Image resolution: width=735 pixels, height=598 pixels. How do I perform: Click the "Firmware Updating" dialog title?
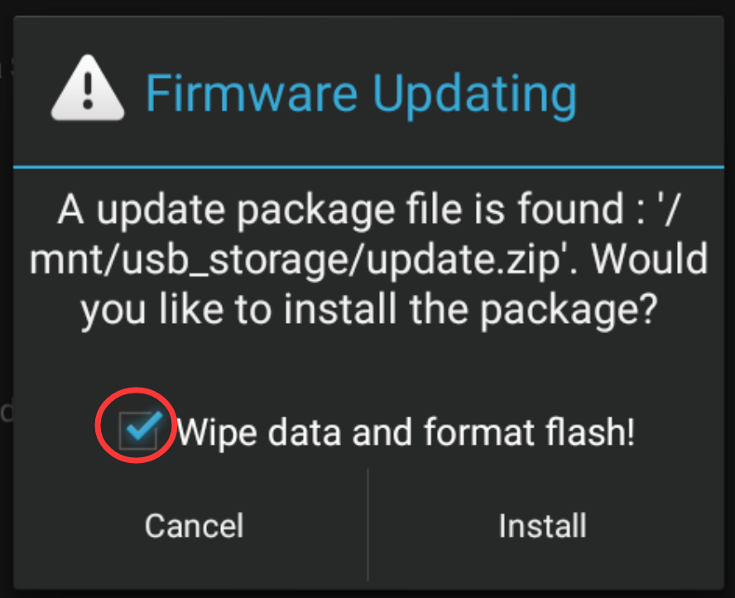(x=360, y=94)
